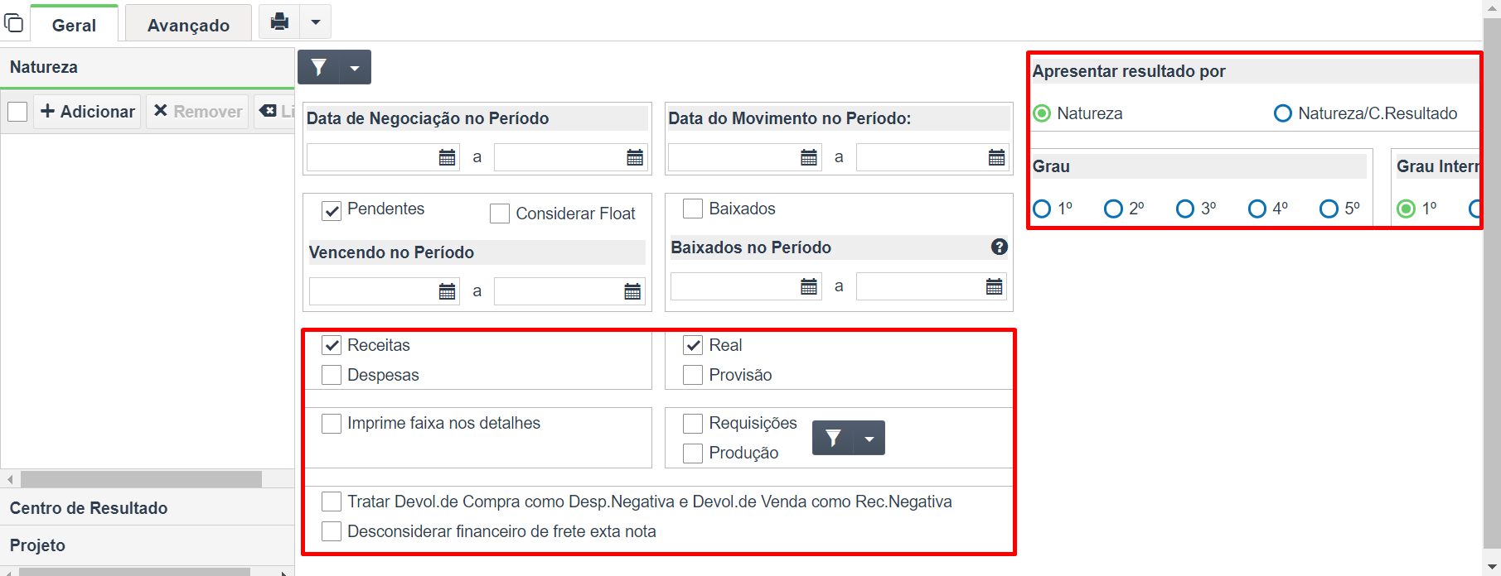Enable the Despesas checkbox
The image size is (1501, 576).
click(332, 375)
